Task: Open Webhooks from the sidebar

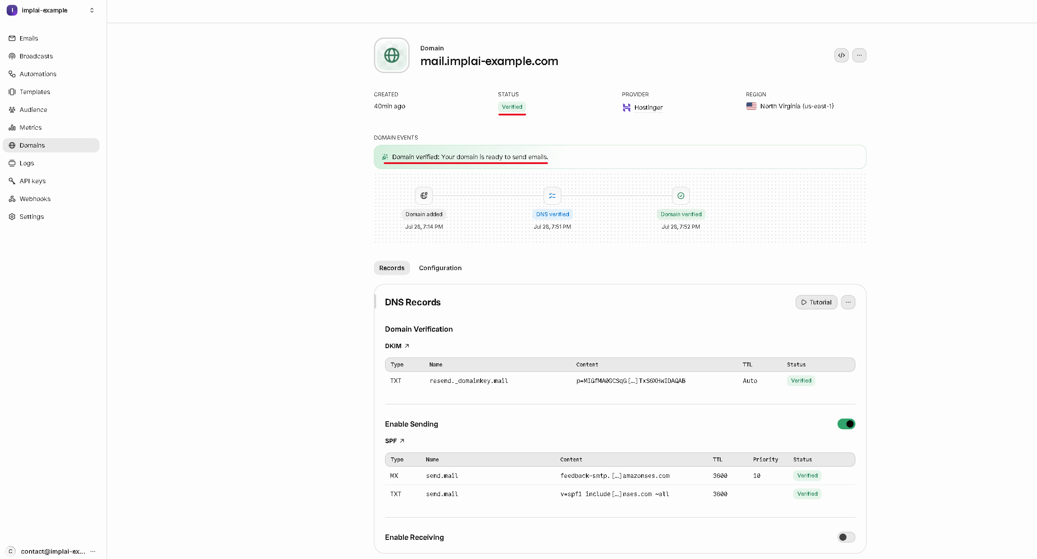Action: pos(51,199)
